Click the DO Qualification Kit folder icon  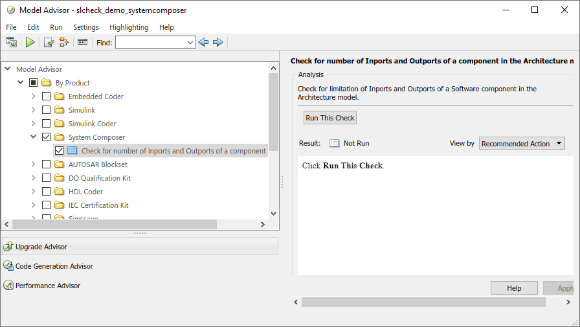tap(59, 178)
